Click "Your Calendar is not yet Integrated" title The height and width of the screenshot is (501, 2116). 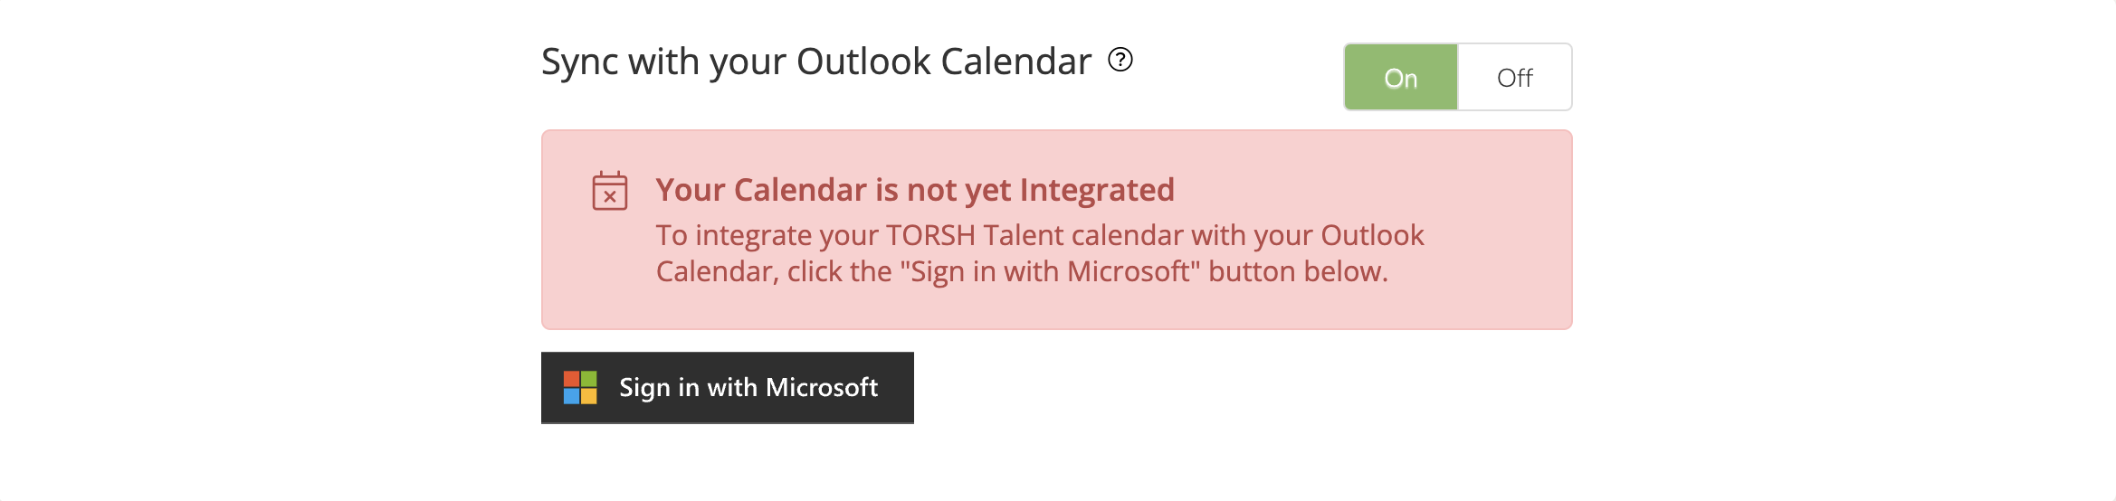point(914,190)
